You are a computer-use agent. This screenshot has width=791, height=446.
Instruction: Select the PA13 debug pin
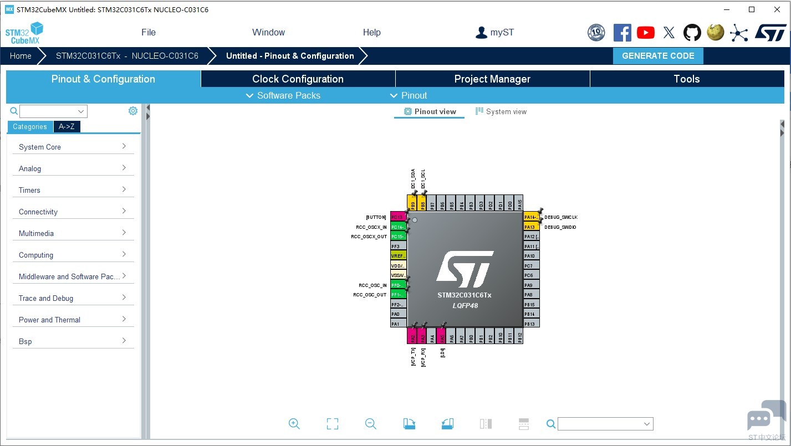[x=532, y=227]
